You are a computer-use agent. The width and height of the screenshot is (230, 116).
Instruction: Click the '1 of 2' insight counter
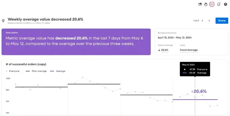(x=196, y=21)
